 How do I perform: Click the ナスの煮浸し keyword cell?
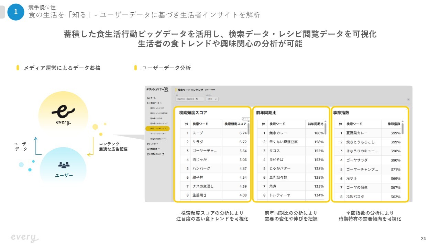coord(203,186)
